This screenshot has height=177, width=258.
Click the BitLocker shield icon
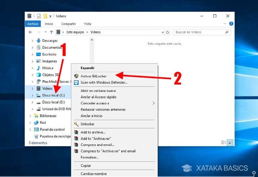[x=76, y=76]
